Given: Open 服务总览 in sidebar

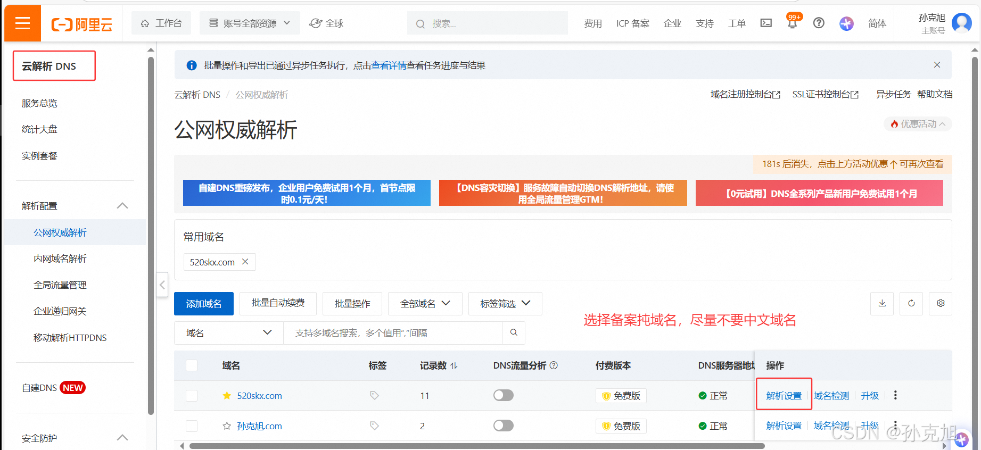Looking at the screenshot, I should point(39,103).
